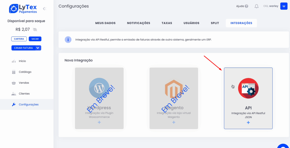Open the Taxas tab
Screen dimensions: 290x148
click(167, 23)
